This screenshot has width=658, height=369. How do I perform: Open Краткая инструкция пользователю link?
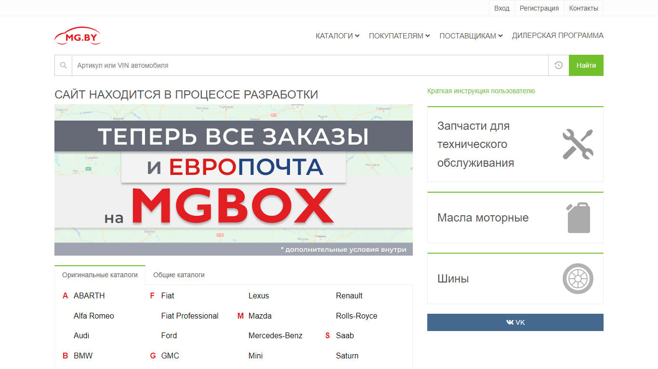click(x=481, y=91)
